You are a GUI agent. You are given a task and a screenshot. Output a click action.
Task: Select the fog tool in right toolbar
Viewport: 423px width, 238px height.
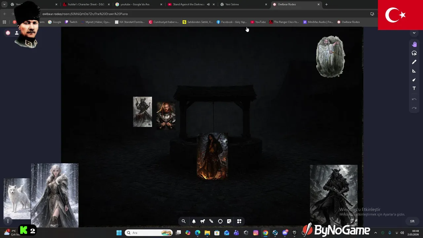[x=414, y=53]
